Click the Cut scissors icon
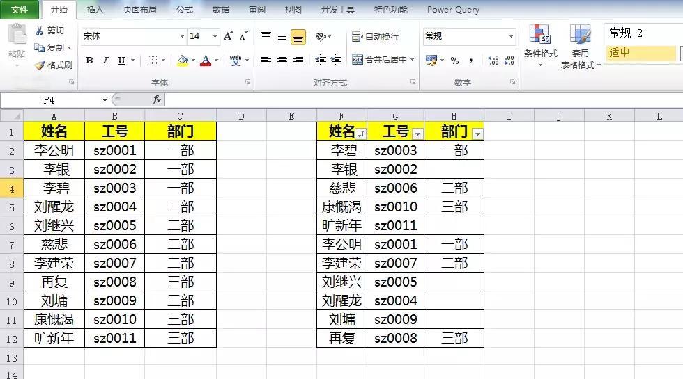Image resolution: width=683 pixels, height=379 pixels. (x=40, y=31)
